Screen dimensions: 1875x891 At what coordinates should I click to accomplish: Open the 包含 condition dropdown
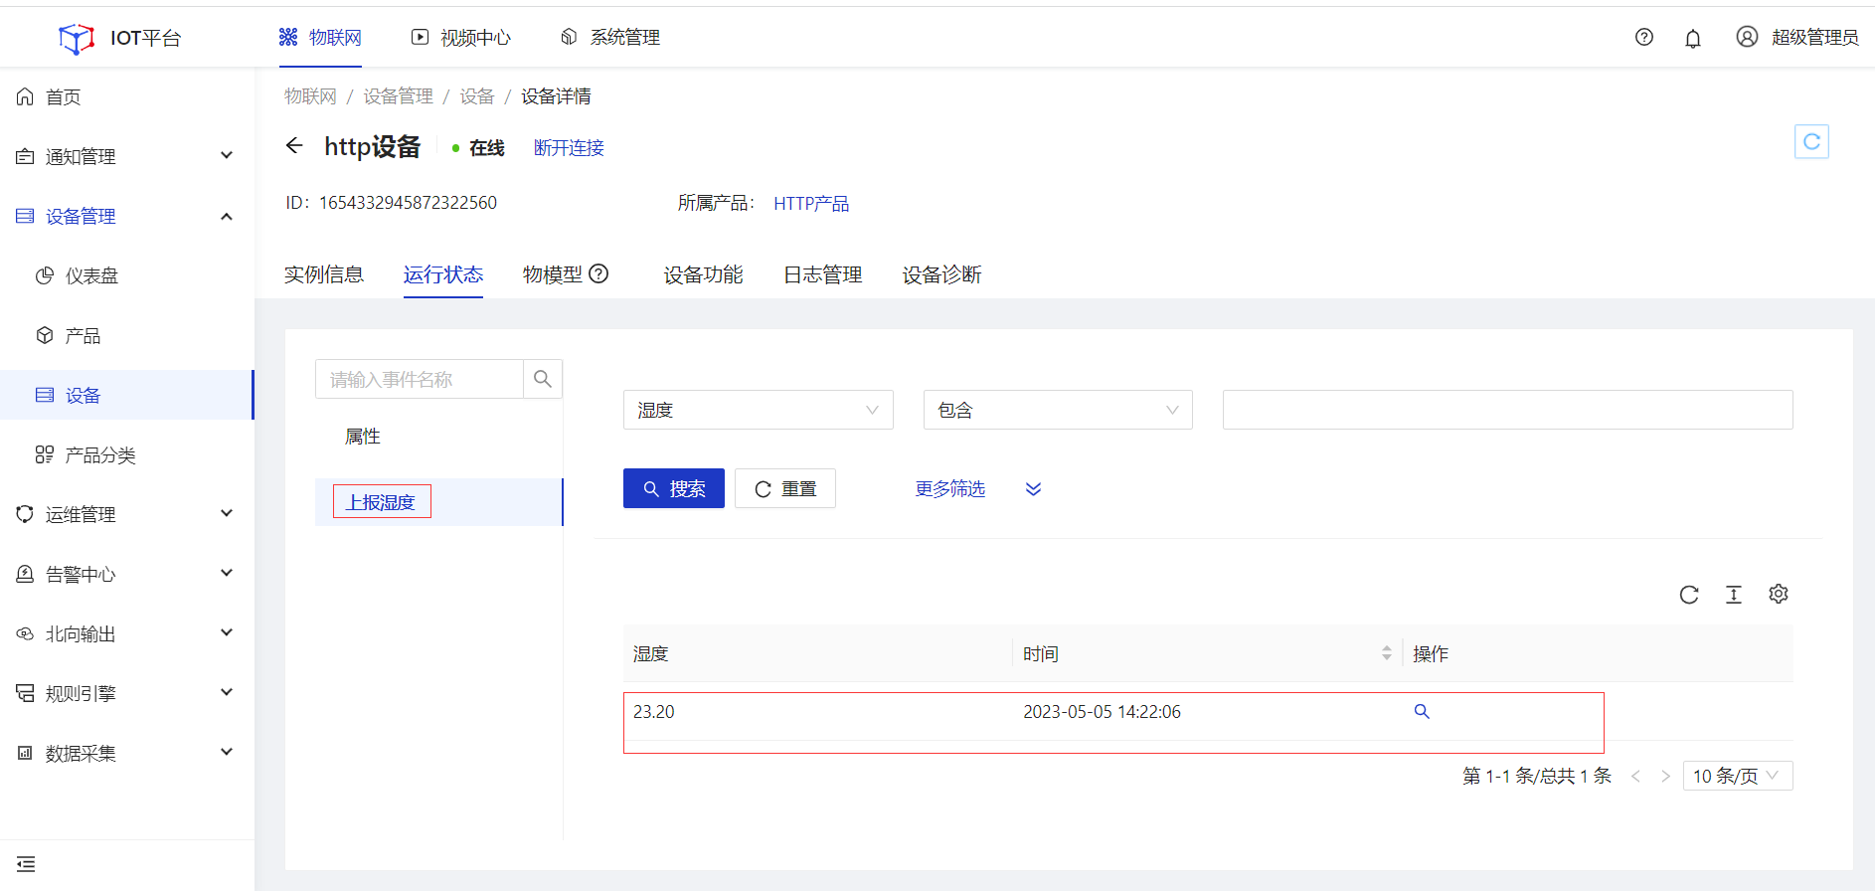[x=1058, y=410]
